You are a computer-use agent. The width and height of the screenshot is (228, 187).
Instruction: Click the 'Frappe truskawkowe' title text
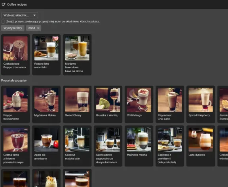(x=11, y=117)
